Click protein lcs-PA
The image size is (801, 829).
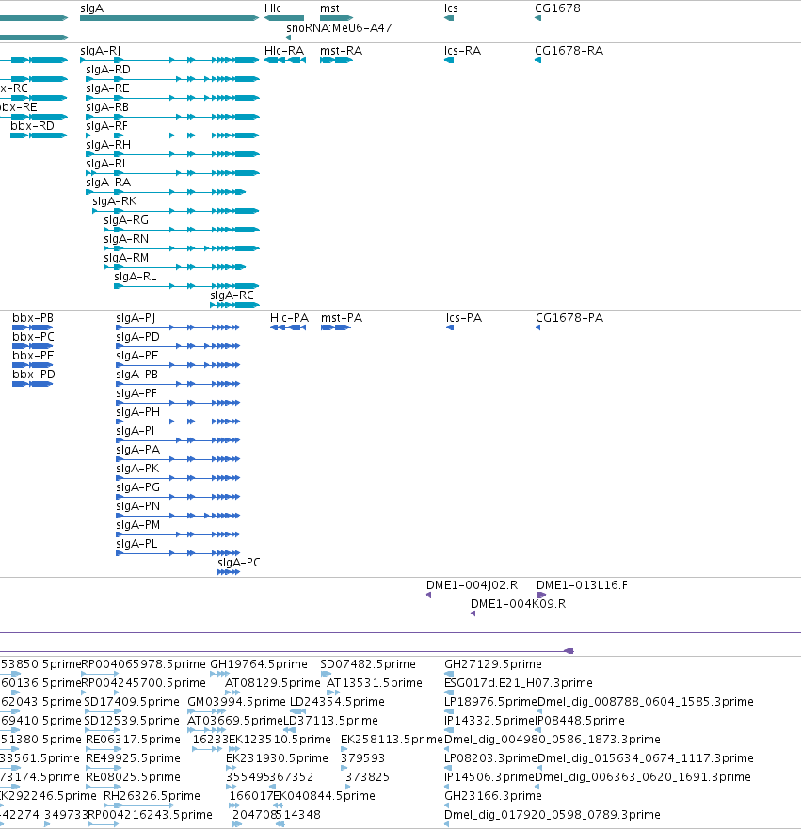[450, 327]
